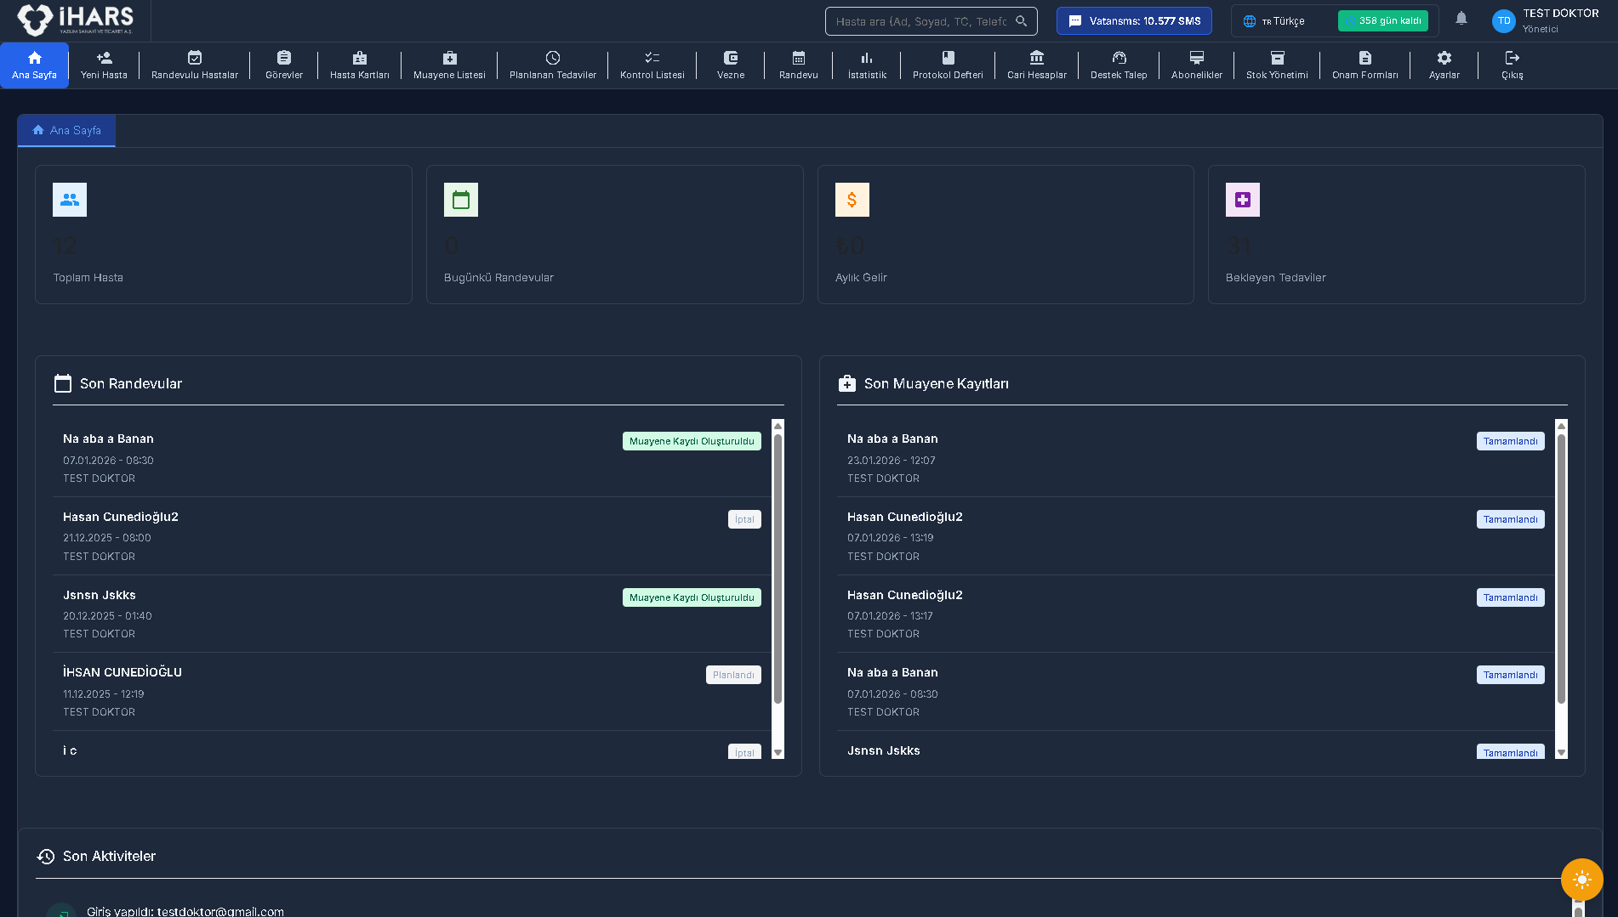Click the Son Randevular list scrollbar down arrow

coord(778,753)
